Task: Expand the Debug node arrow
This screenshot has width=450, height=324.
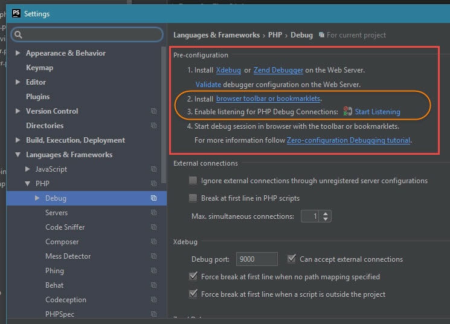Action: click(x=37, y=198)
